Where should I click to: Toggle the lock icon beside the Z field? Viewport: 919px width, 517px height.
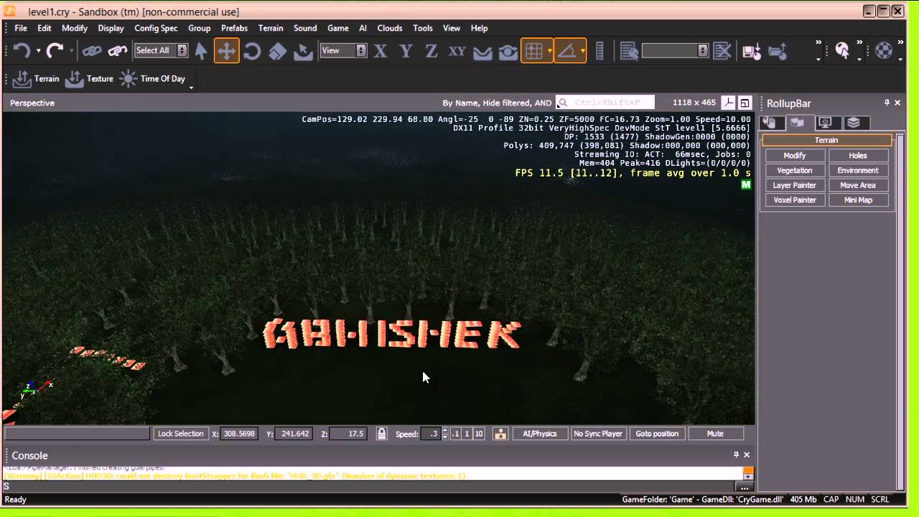click(382, 434)
